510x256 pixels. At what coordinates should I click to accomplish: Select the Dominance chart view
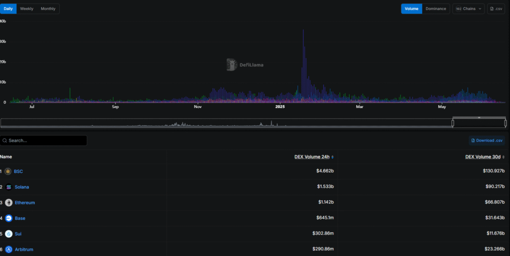tap(436, 9)
